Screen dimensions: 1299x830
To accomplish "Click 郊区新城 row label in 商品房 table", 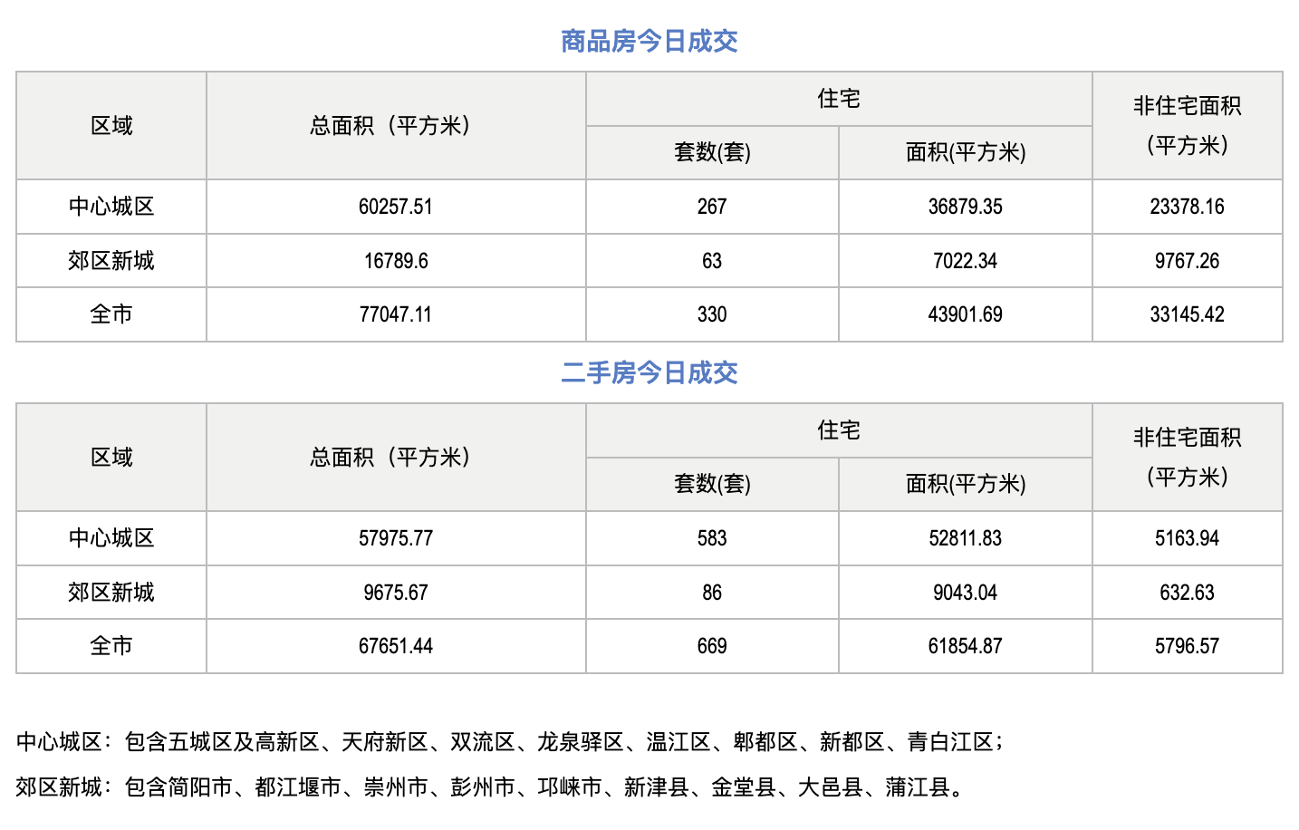I will click(x=111, y=261).
